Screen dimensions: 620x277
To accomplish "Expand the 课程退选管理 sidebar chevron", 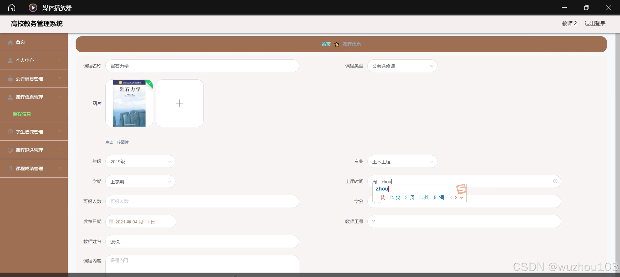I will coord(59,150).
